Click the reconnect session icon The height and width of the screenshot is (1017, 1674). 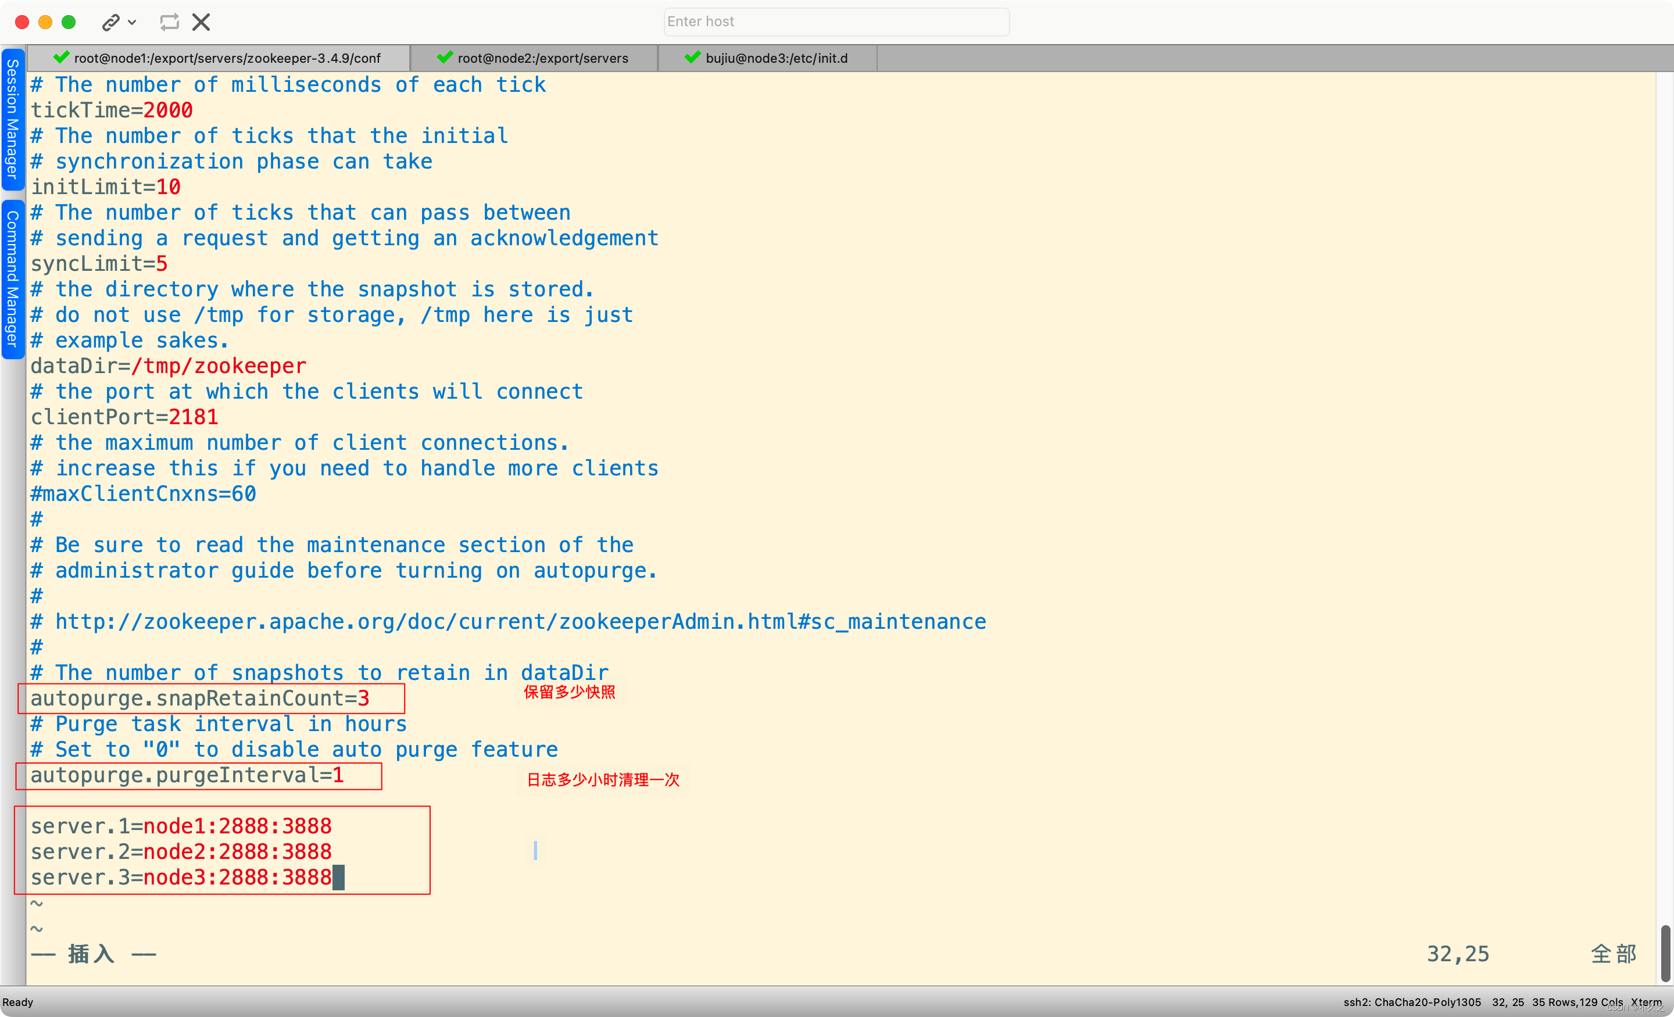tap(169, 23)
